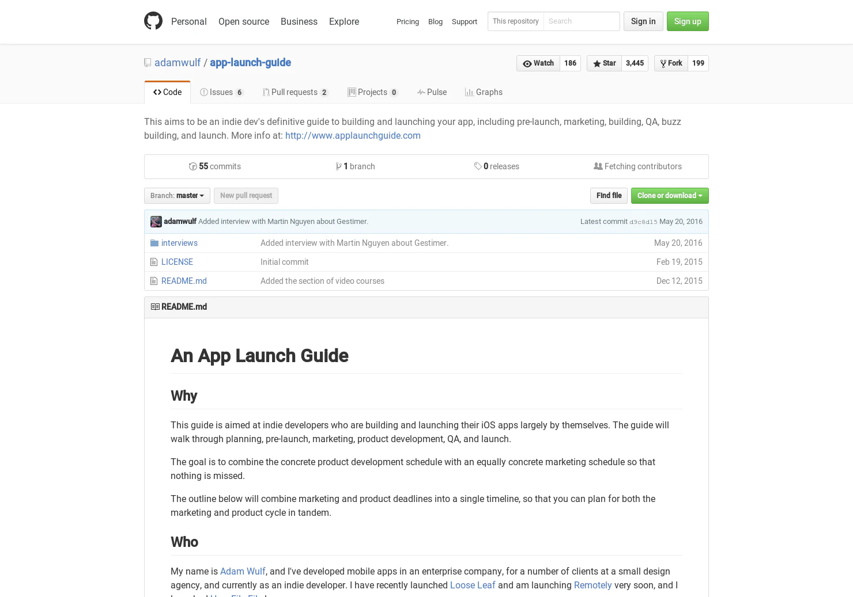This screenshot has height=597, width=853.
Task: Click the branch icon showing 1 branch
Action: coord(339,166)
